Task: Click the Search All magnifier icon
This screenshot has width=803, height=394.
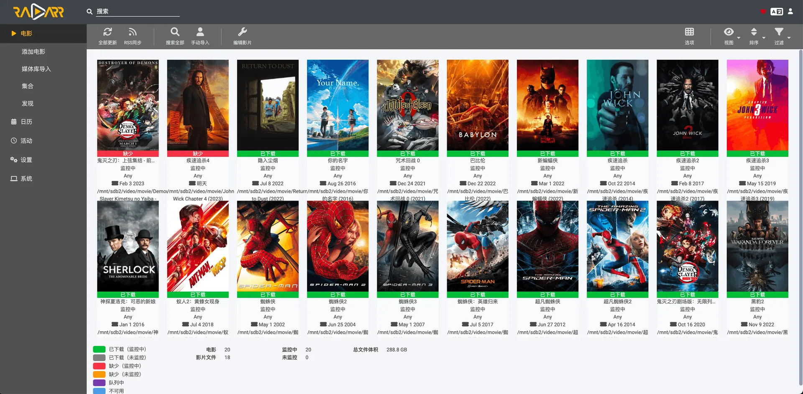Action: [175, 32]
